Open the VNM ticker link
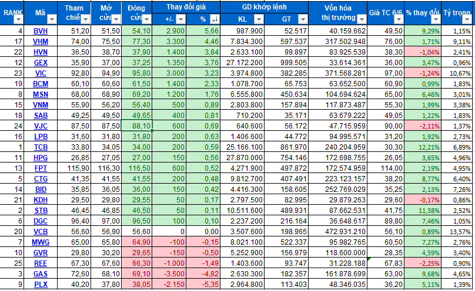The width and height of the screenshot is (475, 291). (x=41, y=105)
